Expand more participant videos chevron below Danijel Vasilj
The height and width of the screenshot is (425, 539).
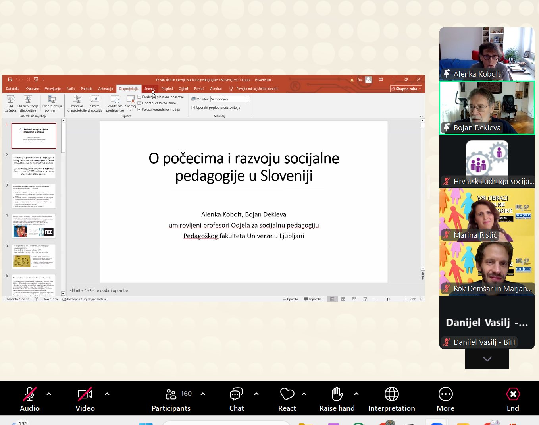(487, 359)
